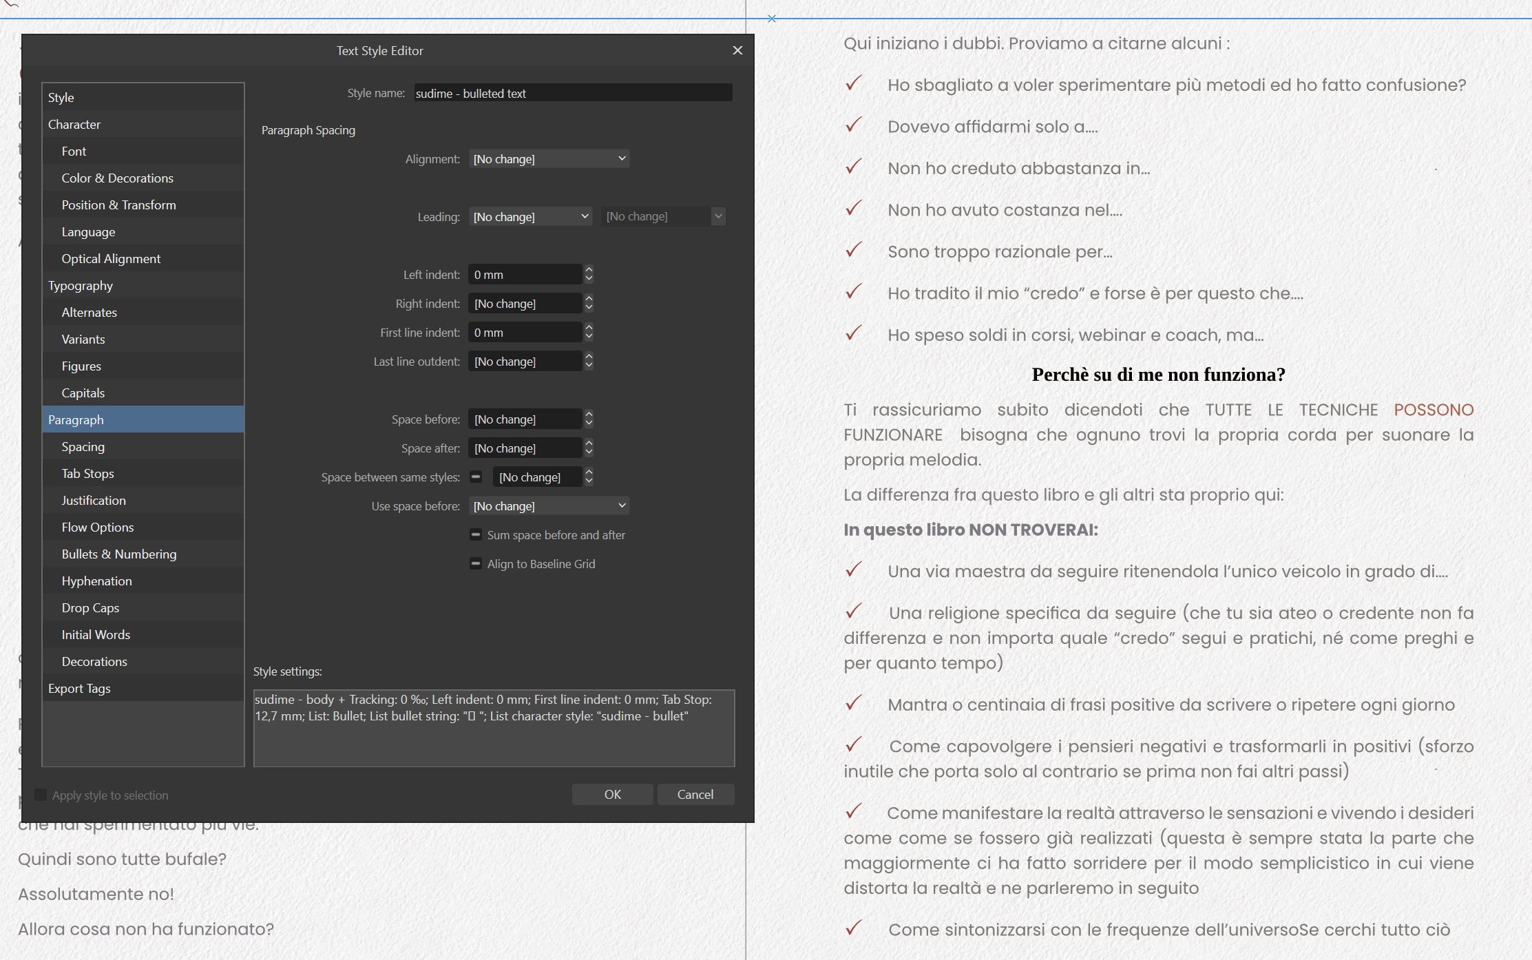Click the Space between same styles field

538,477
